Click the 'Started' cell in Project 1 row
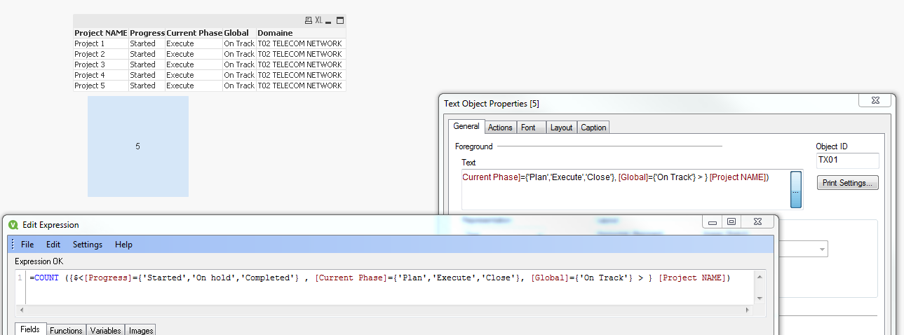This screenshot has height=335, width=904. click(147, 43)
